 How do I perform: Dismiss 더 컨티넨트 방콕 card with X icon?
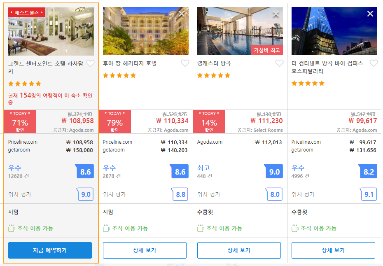(x=370, y=14)
